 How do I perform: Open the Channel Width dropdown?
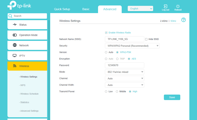(124, 85)
